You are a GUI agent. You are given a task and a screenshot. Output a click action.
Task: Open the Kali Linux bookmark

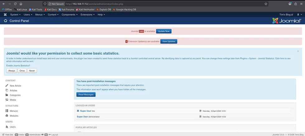[21, 9]
